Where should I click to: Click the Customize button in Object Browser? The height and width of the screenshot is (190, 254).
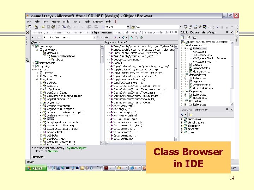(104, 38)
